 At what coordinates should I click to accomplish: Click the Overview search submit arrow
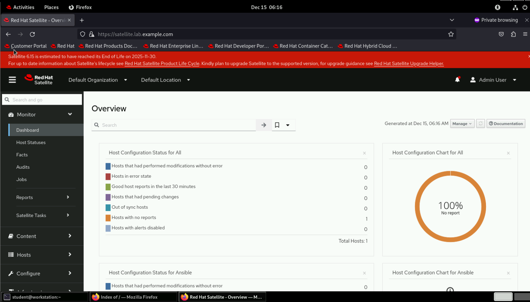point(264,125)
